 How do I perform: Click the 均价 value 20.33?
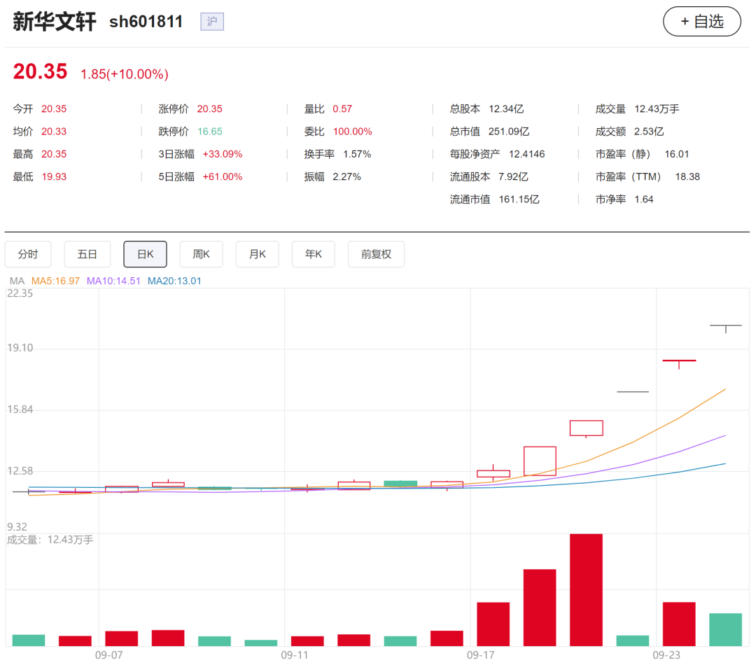pos(54,132)
